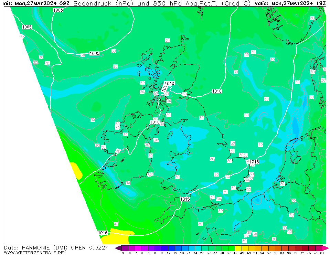The image size is (330, 255).
Task: Click the 1015 label off the East Anglia coast
Action: click(x=254, y=162)
